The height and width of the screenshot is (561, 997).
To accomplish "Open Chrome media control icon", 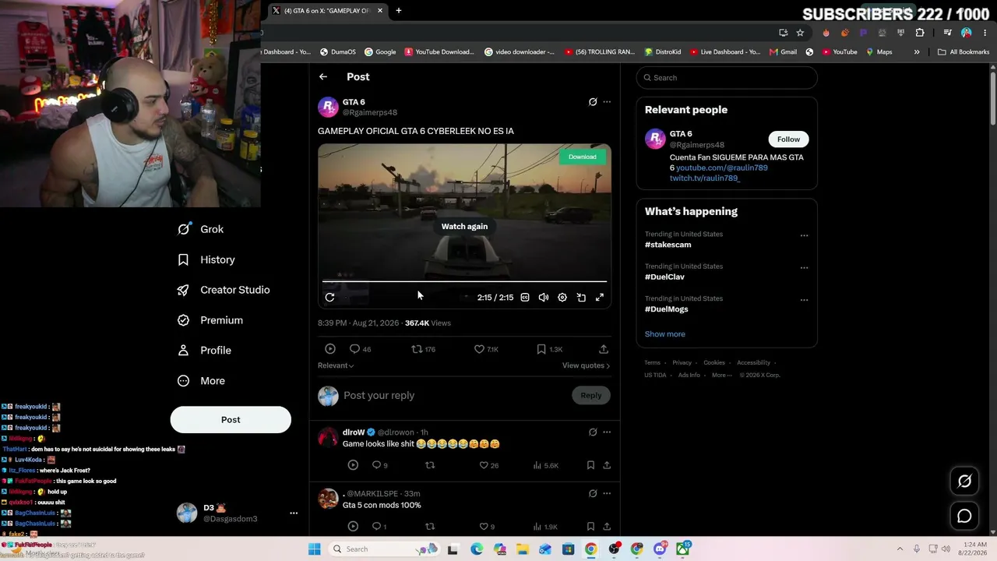I will (947, 33).
